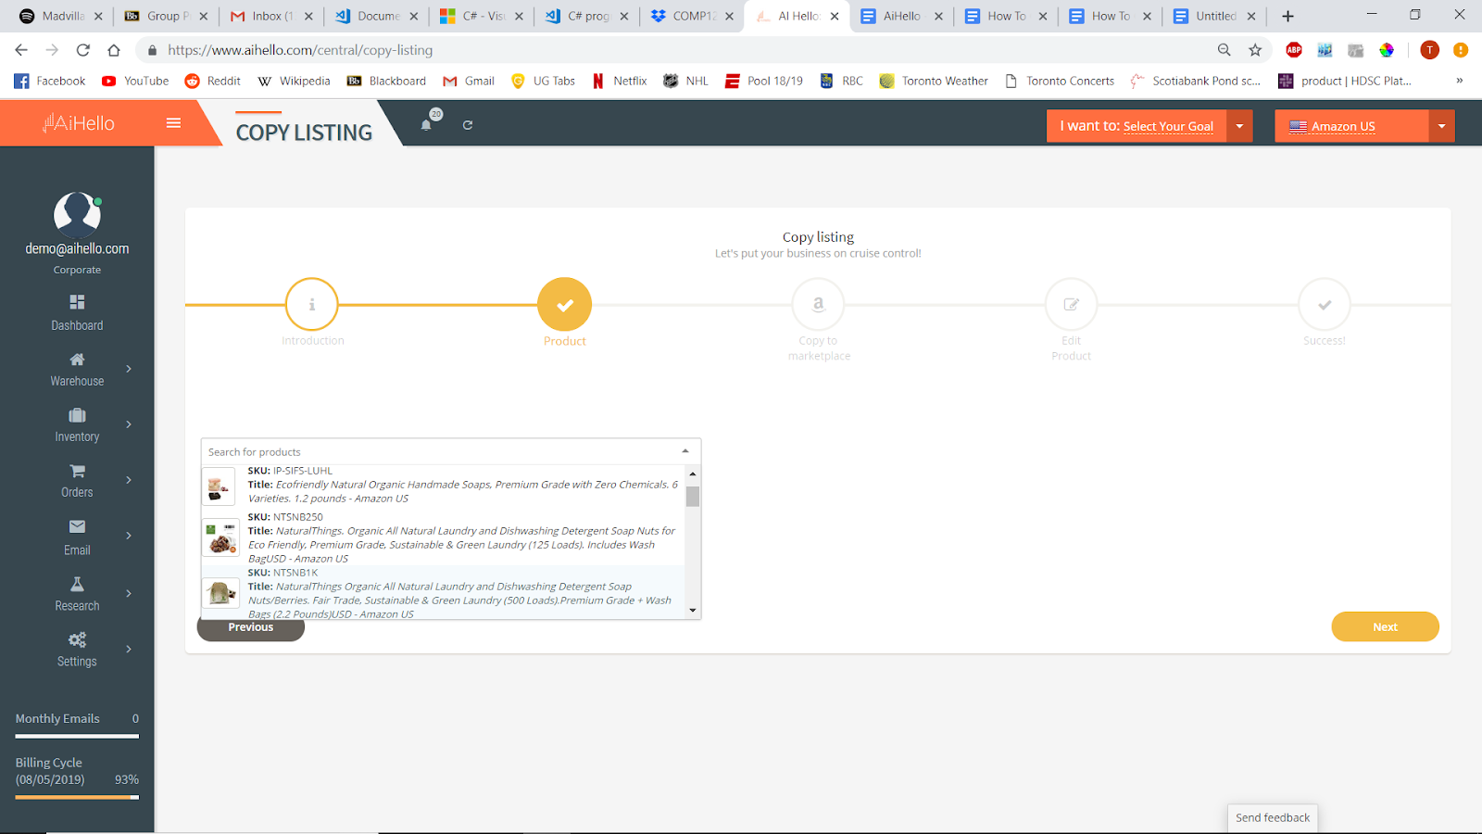Click the Previous button
The image size is (1482, 834).
(x=251, y=628)
